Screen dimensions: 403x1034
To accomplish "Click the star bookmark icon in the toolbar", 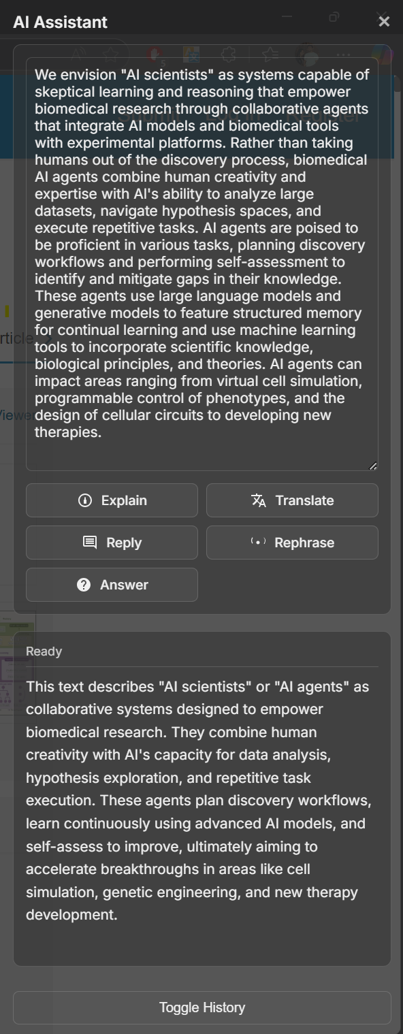I will [x=110, y=54].
